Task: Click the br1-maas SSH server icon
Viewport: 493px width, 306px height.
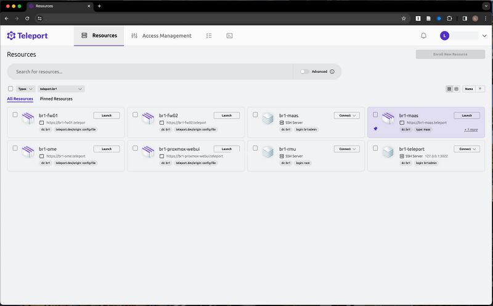Action: pos(268,118)
